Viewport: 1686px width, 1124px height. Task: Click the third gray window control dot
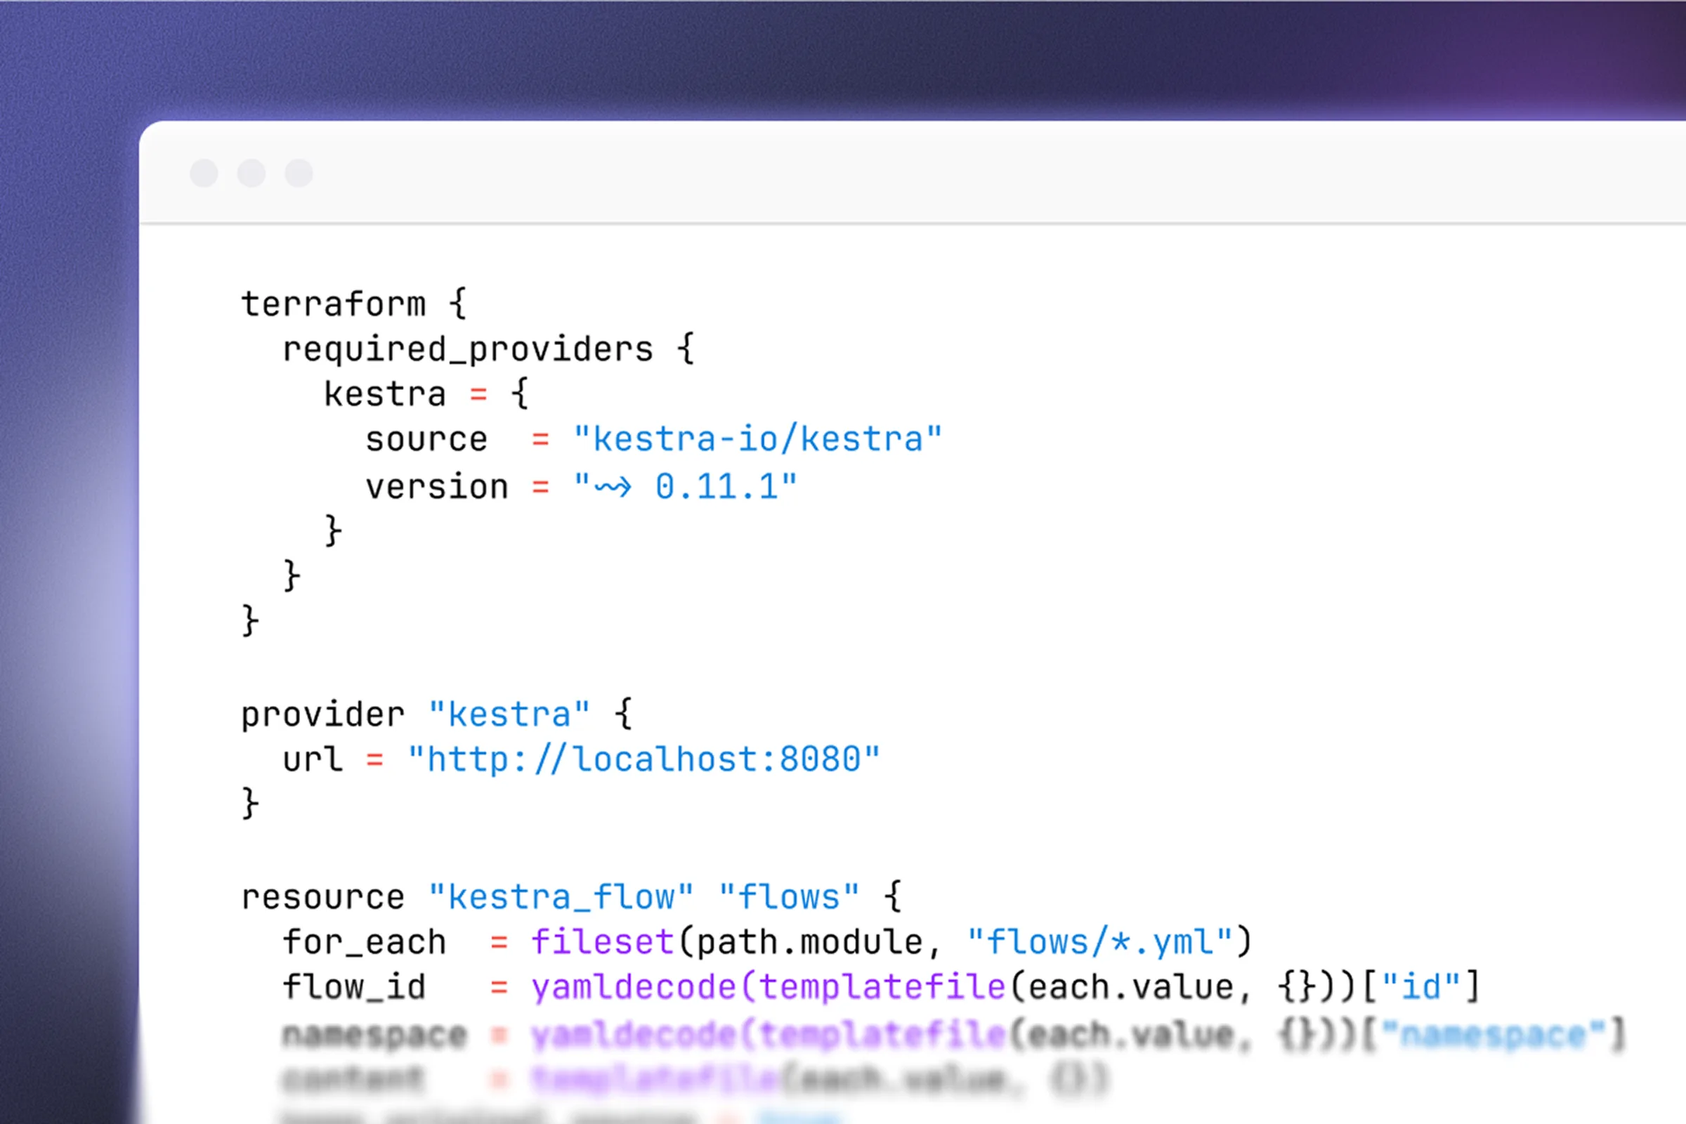(299, 173)
